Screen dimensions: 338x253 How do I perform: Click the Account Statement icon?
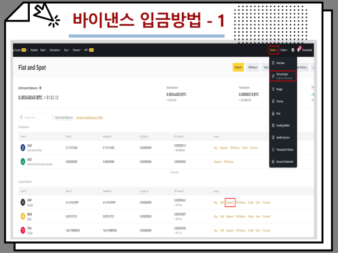273,161
